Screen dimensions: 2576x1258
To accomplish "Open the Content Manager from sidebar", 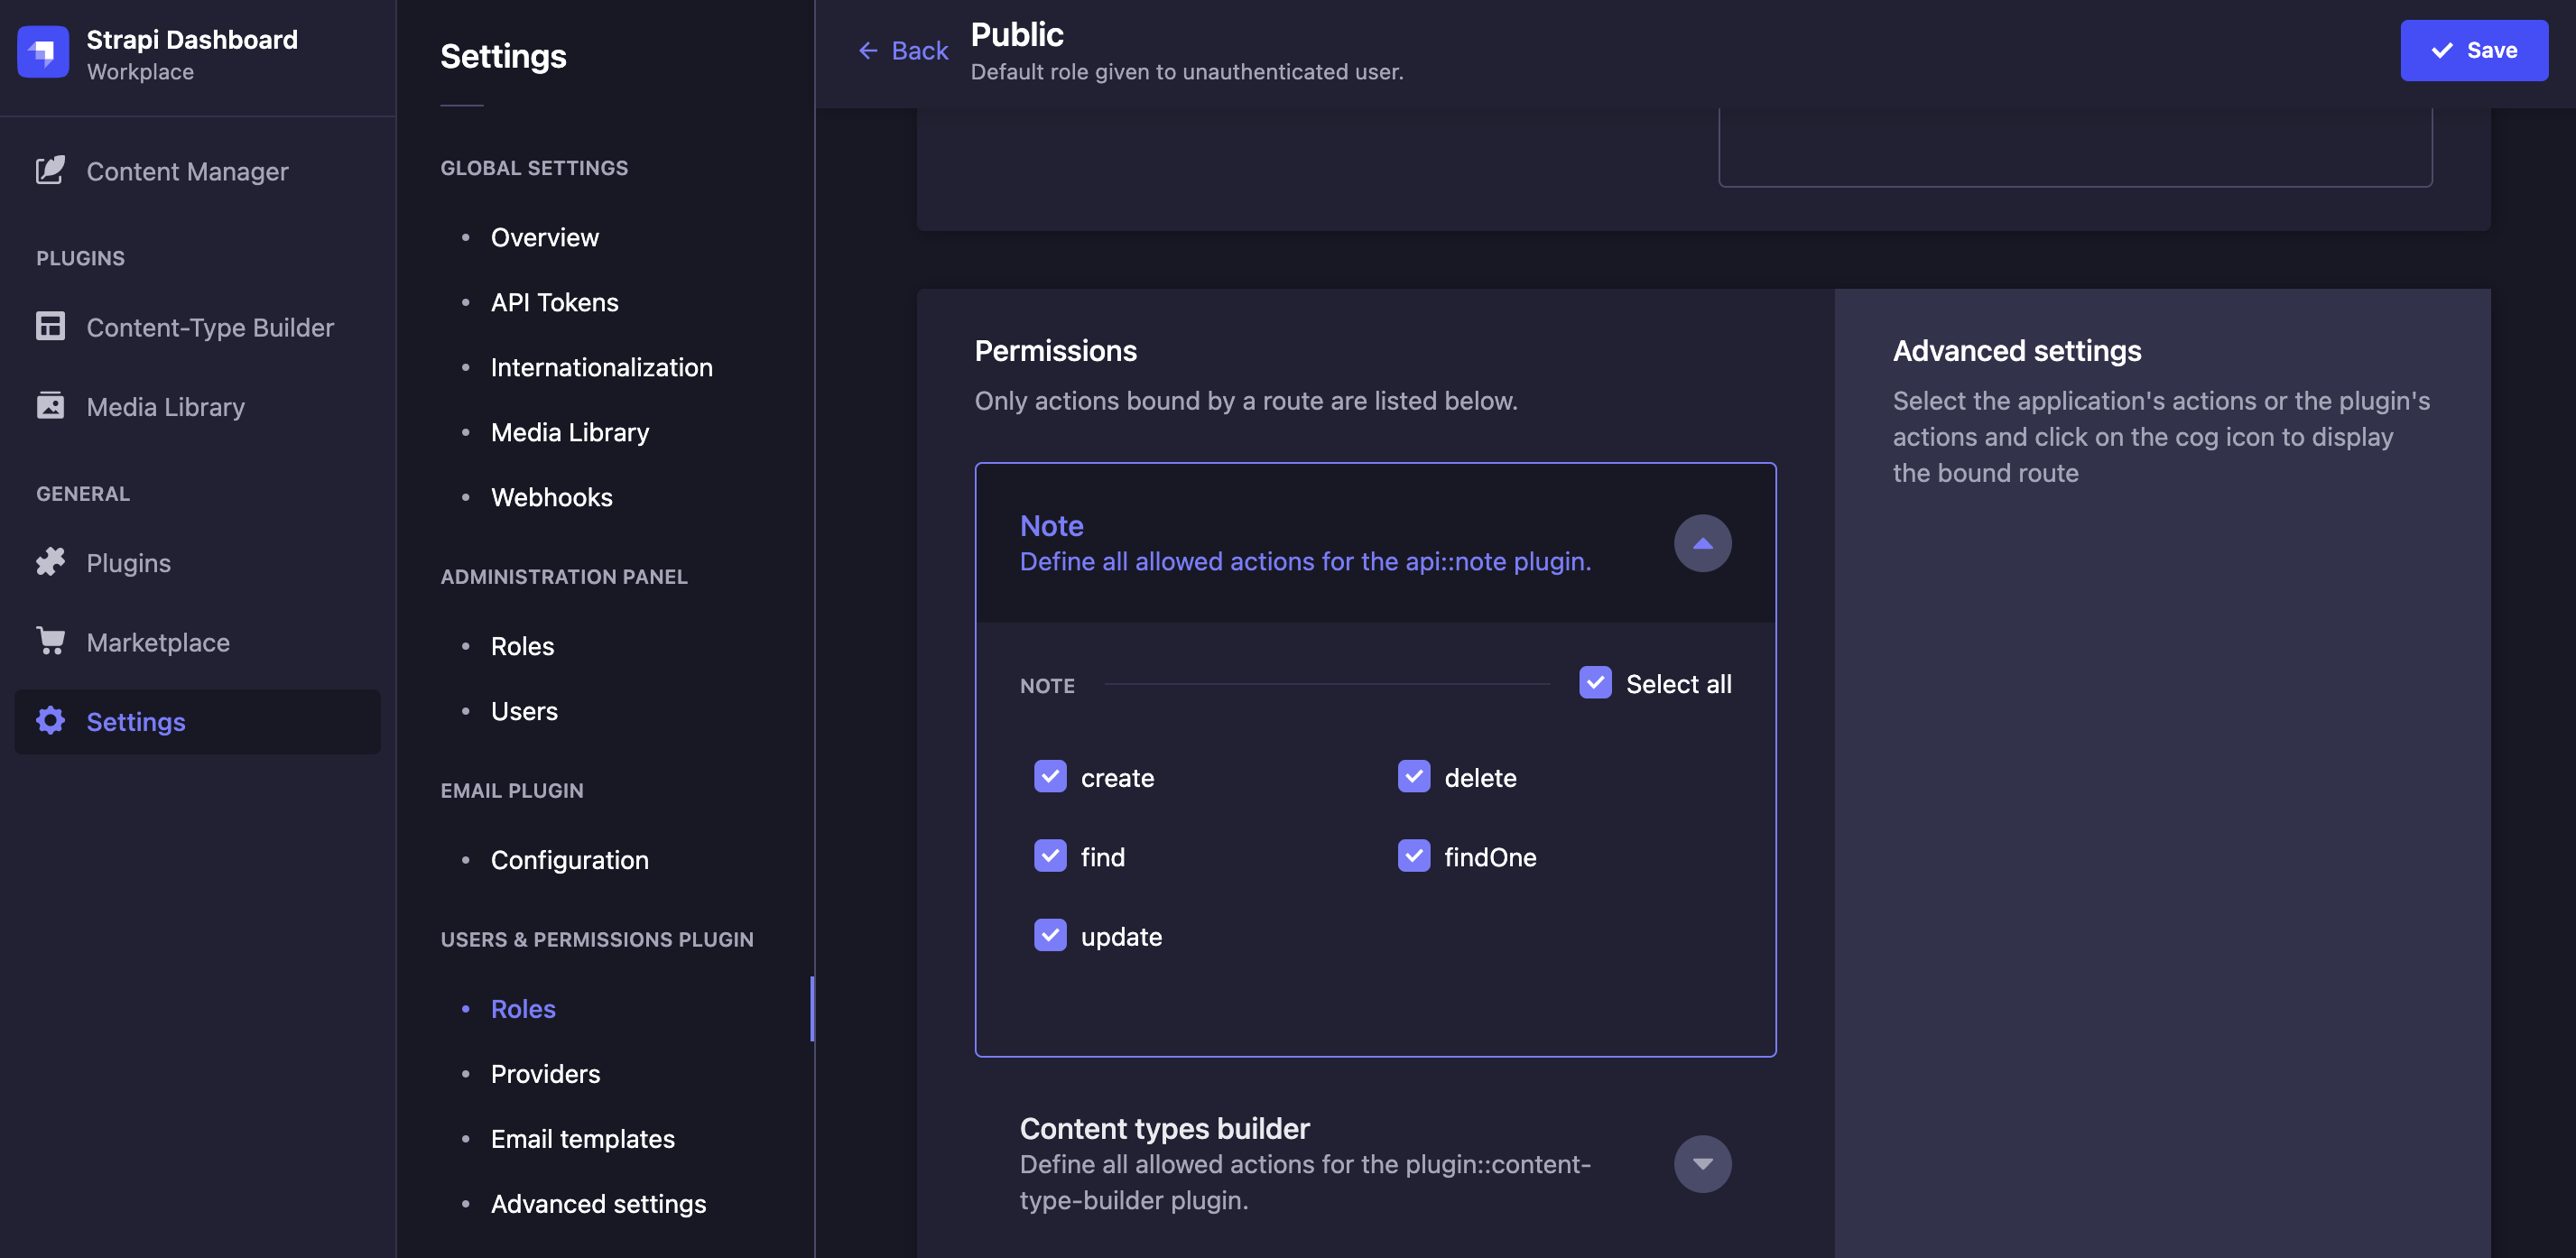I will 186,171.
